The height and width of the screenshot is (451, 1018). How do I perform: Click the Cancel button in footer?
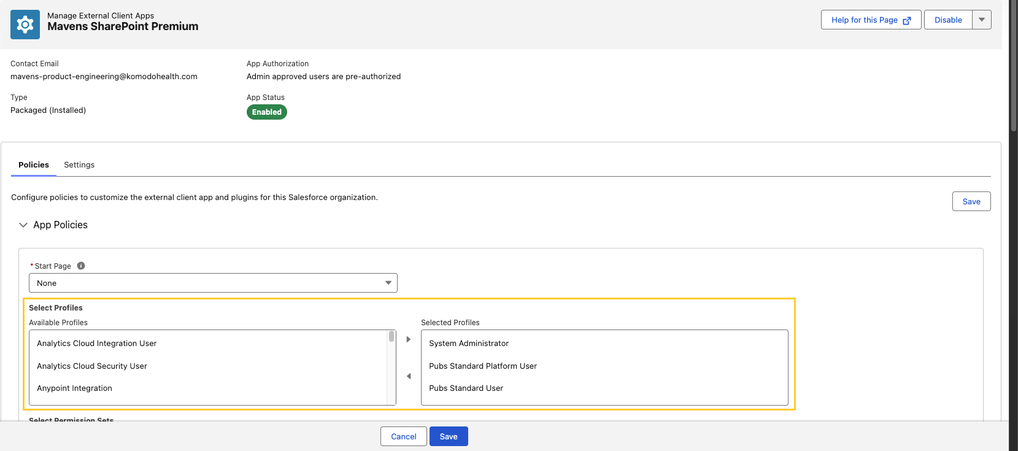click(x=404, y=436)
